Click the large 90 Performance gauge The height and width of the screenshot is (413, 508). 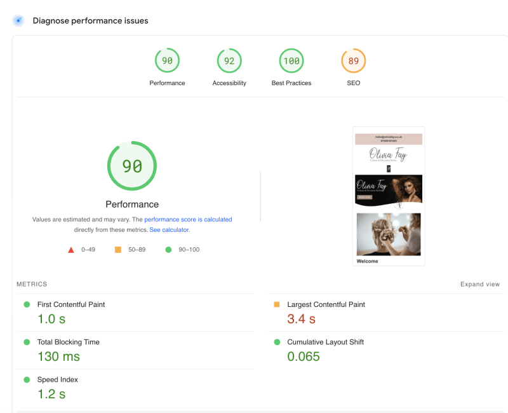[132, 166]
